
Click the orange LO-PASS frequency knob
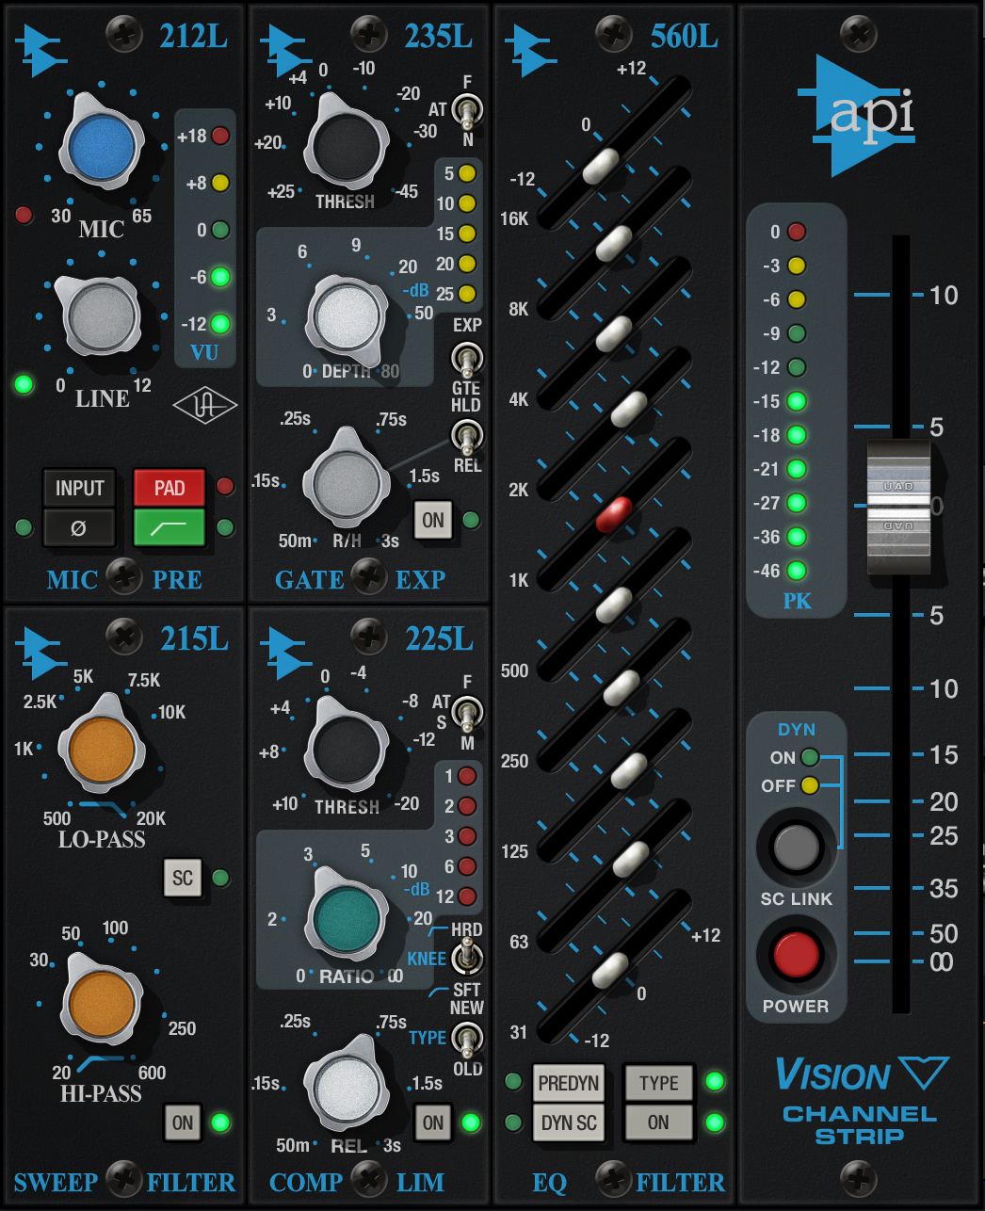102,750
